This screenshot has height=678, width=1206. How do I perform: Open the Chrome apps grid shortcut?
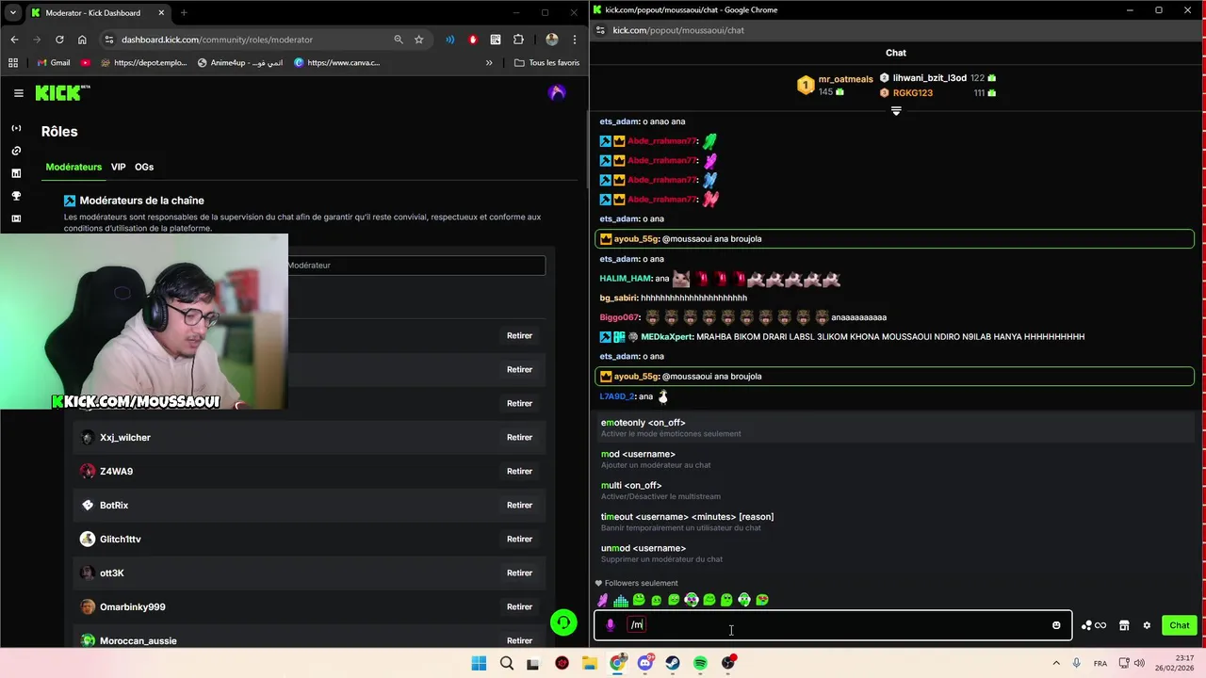13,63
